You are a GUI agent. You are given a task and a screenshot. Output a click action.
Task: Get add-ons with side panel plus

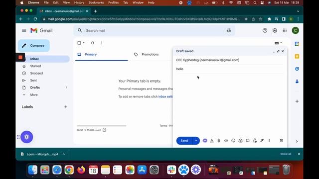click(297, 101)
